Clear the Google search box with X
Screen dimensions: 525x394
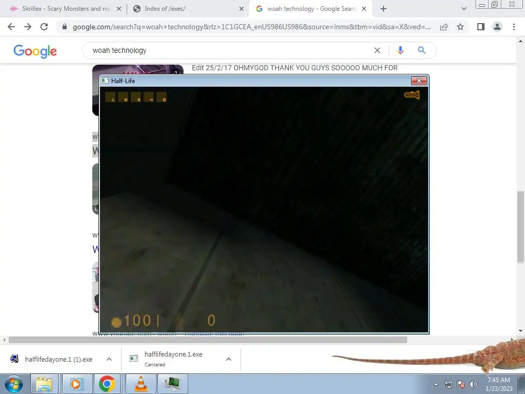(377, 50)
